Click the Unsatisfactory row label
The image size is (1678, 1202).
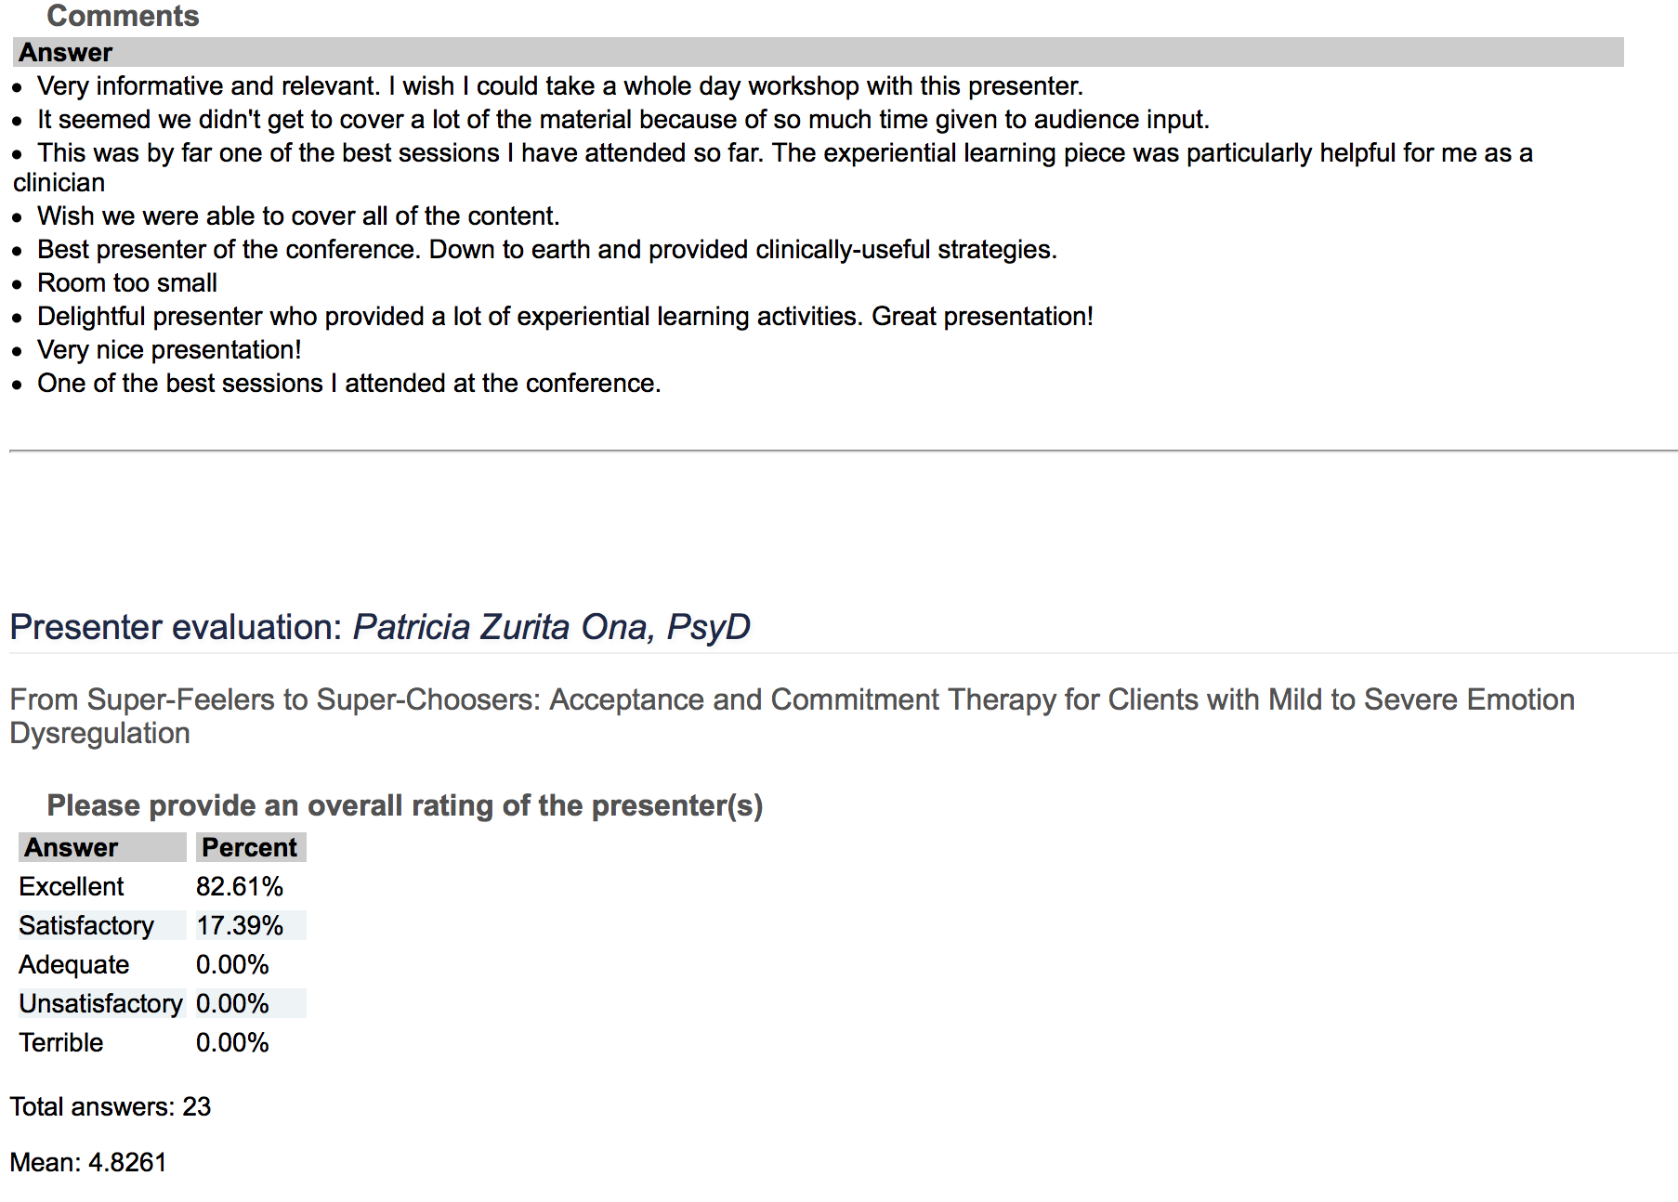[x=101, y=1003]
